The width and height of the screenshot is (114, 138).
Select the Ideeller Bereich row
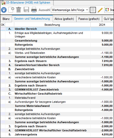click(57, 29)
